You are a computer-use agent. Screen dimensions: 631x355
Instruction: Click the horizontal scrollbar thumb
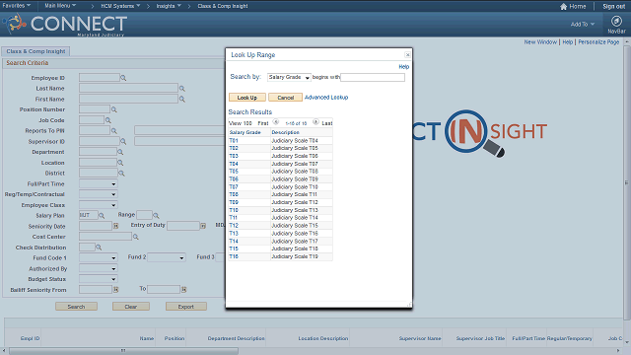(123, 351)
